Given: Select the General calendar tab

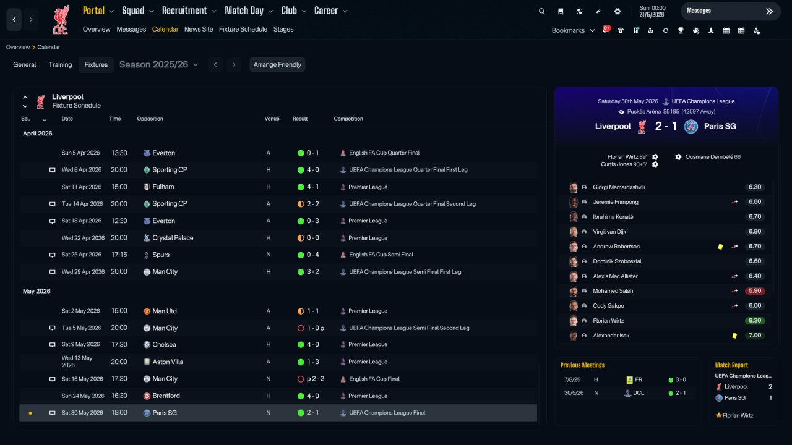Looking at the screenshot, I should point(25,64).
